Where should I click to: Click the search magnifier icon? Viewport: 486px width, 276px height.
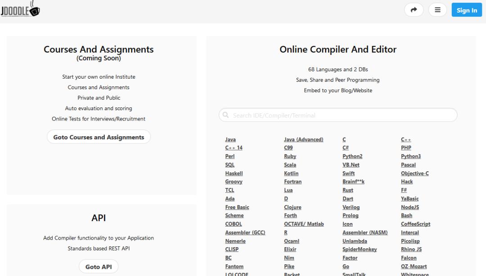[x=225, y=115]
